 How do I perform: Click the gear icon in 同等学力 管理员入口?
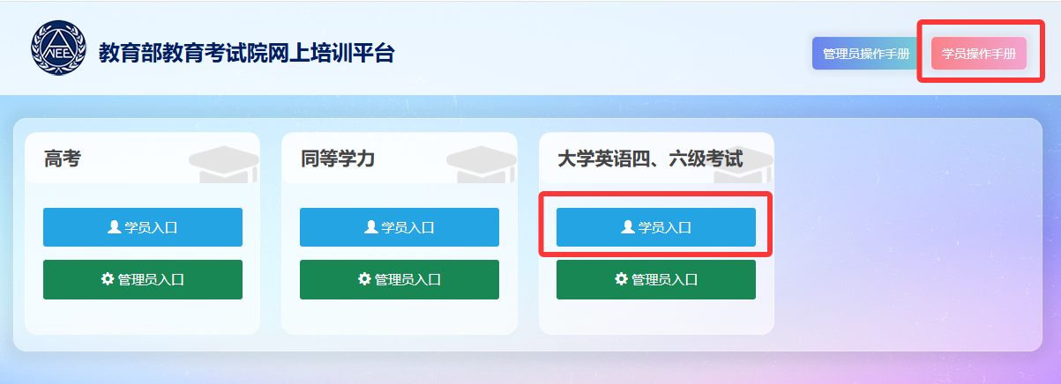(364, 279)
